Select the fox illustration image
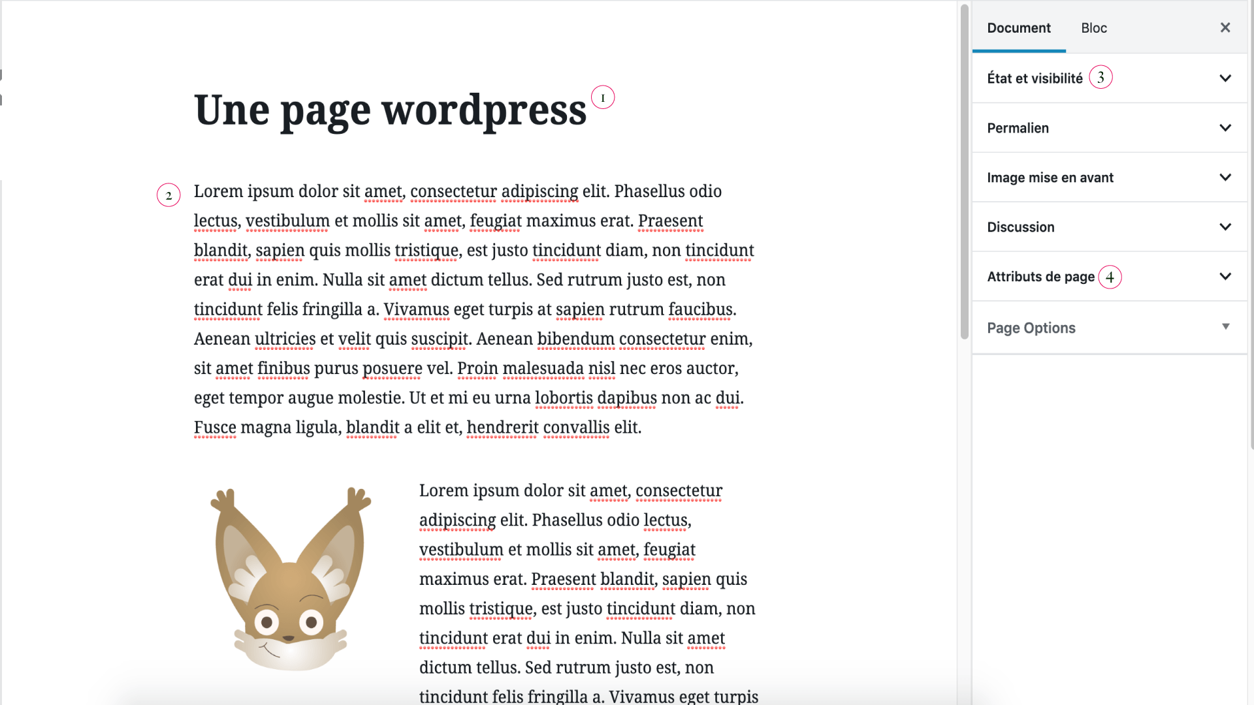The height and width of the screenshot is (705, 1254). [291, 579]
